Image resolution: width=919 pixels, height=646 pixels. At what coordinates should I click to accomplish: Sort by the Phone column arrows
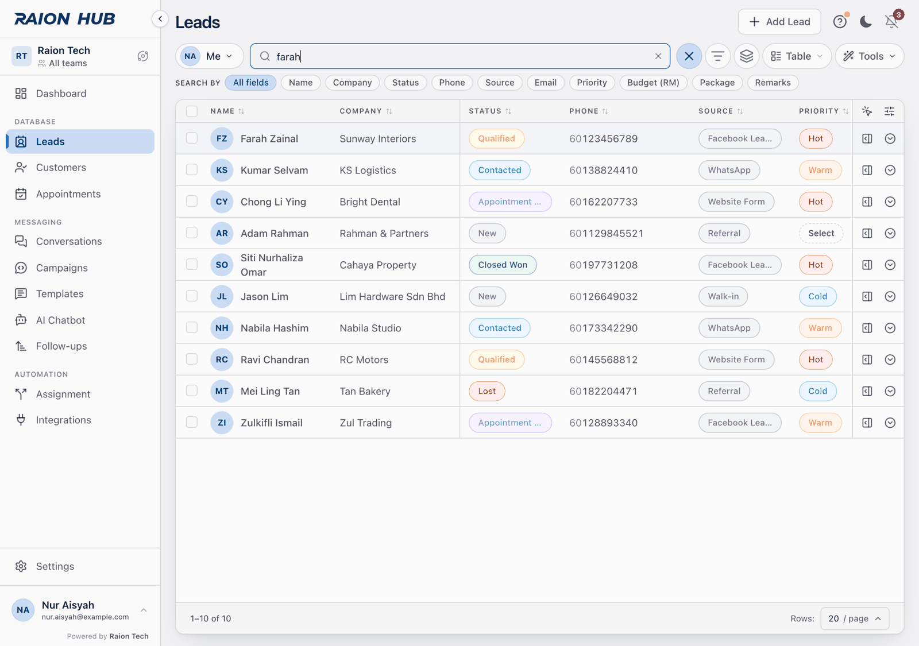pyautogui.click(x=605, y=111)
